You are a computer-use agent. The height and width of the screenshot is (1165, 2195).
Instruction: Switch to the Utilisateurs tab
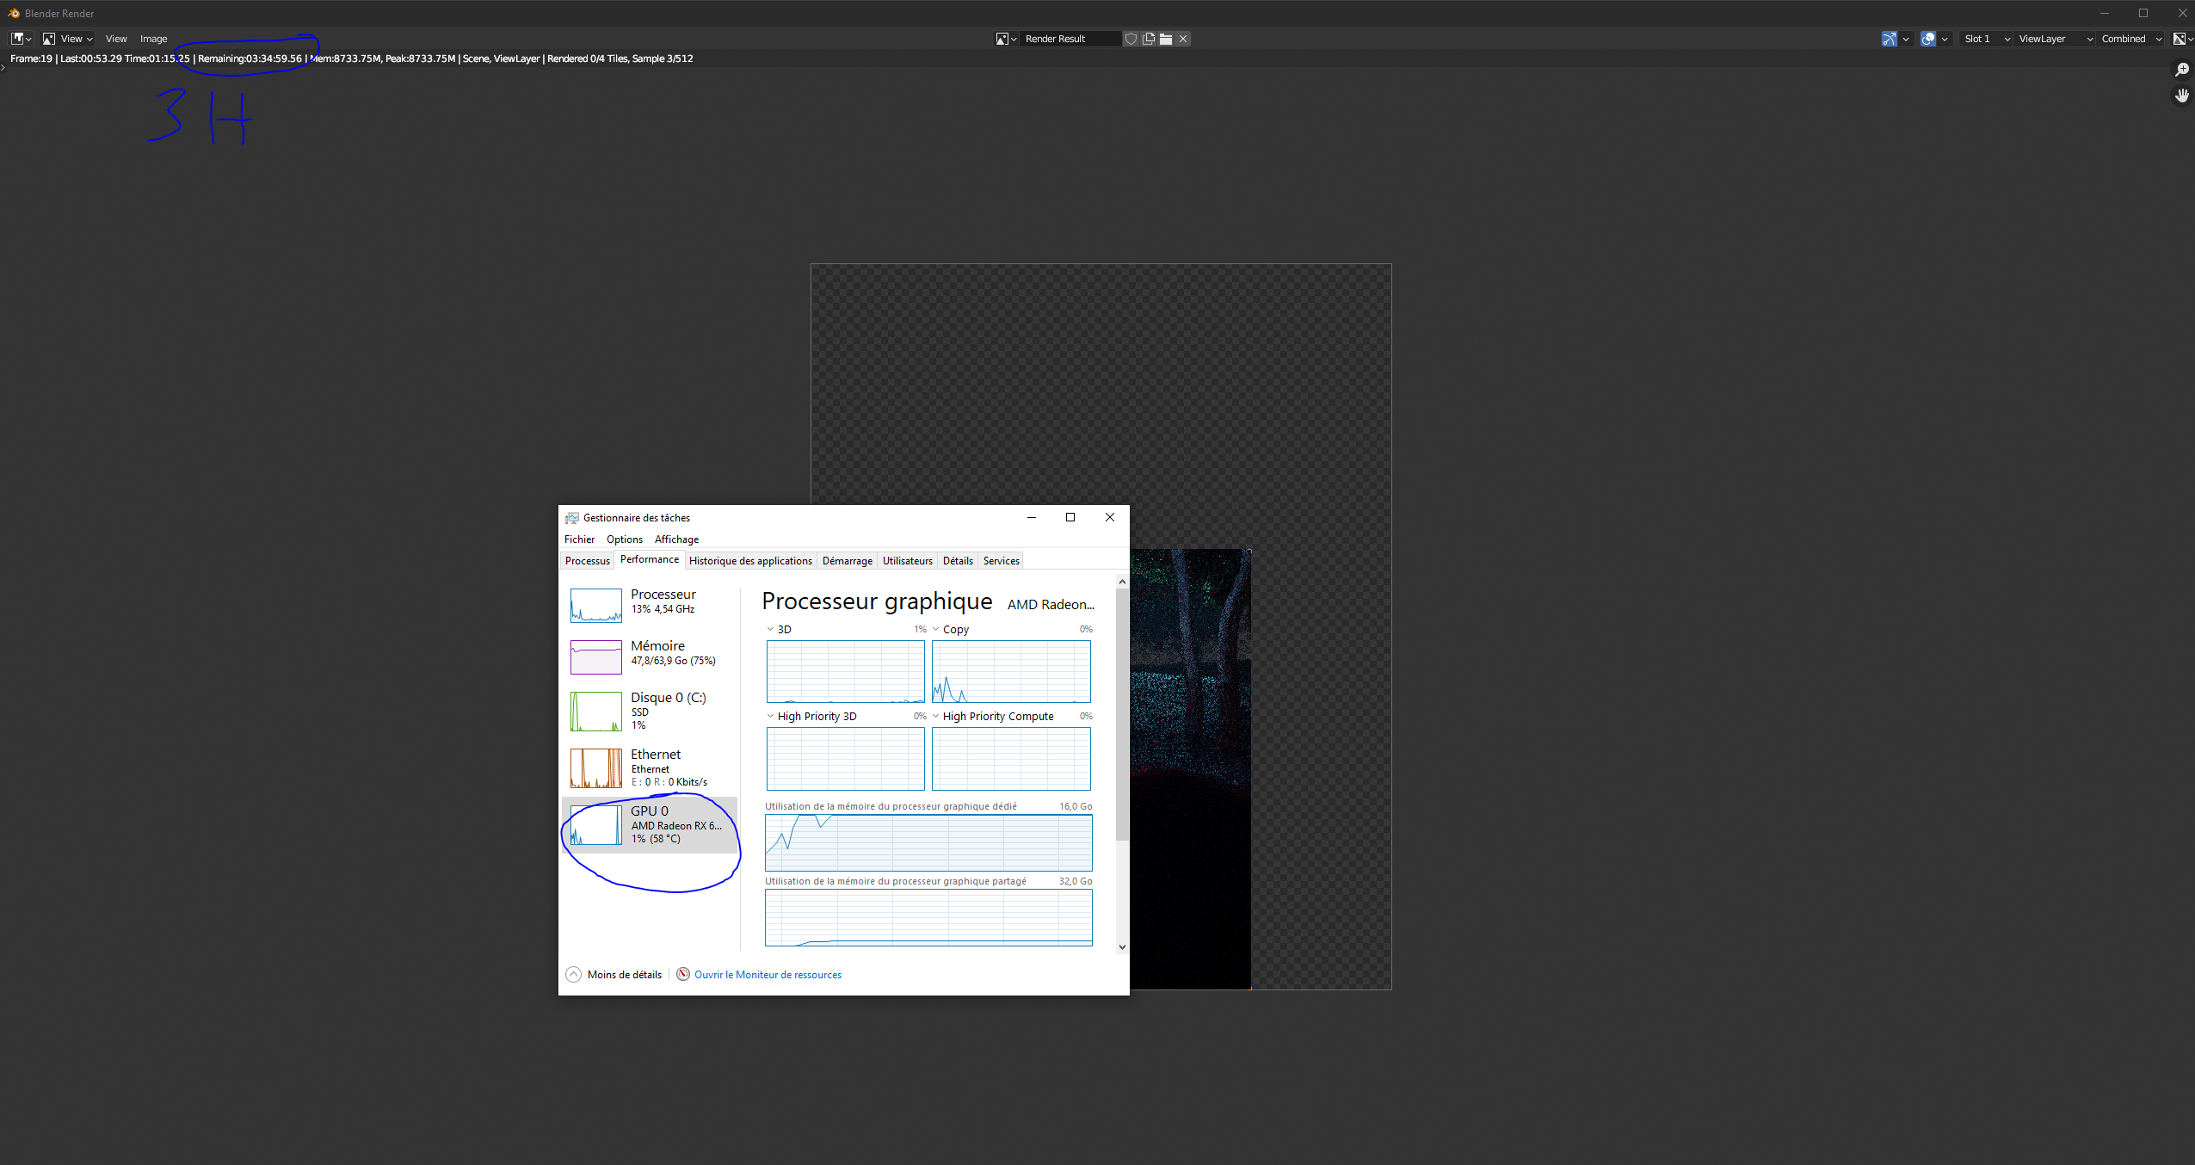pyautogui.click(x=907, y=561)
